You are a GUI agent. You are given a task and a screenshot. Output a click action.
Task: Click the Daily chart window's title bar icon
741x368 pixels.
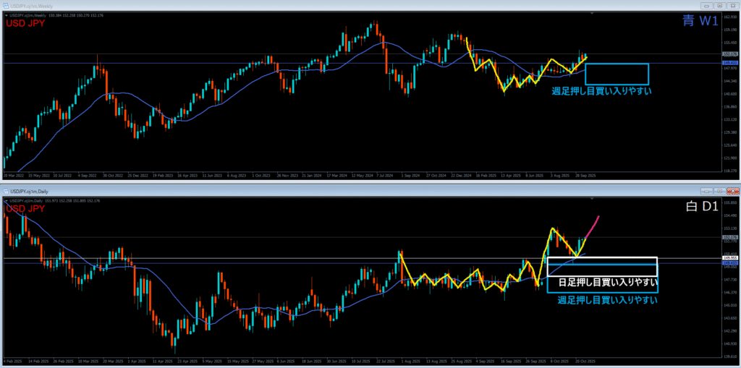pos(6,190)
